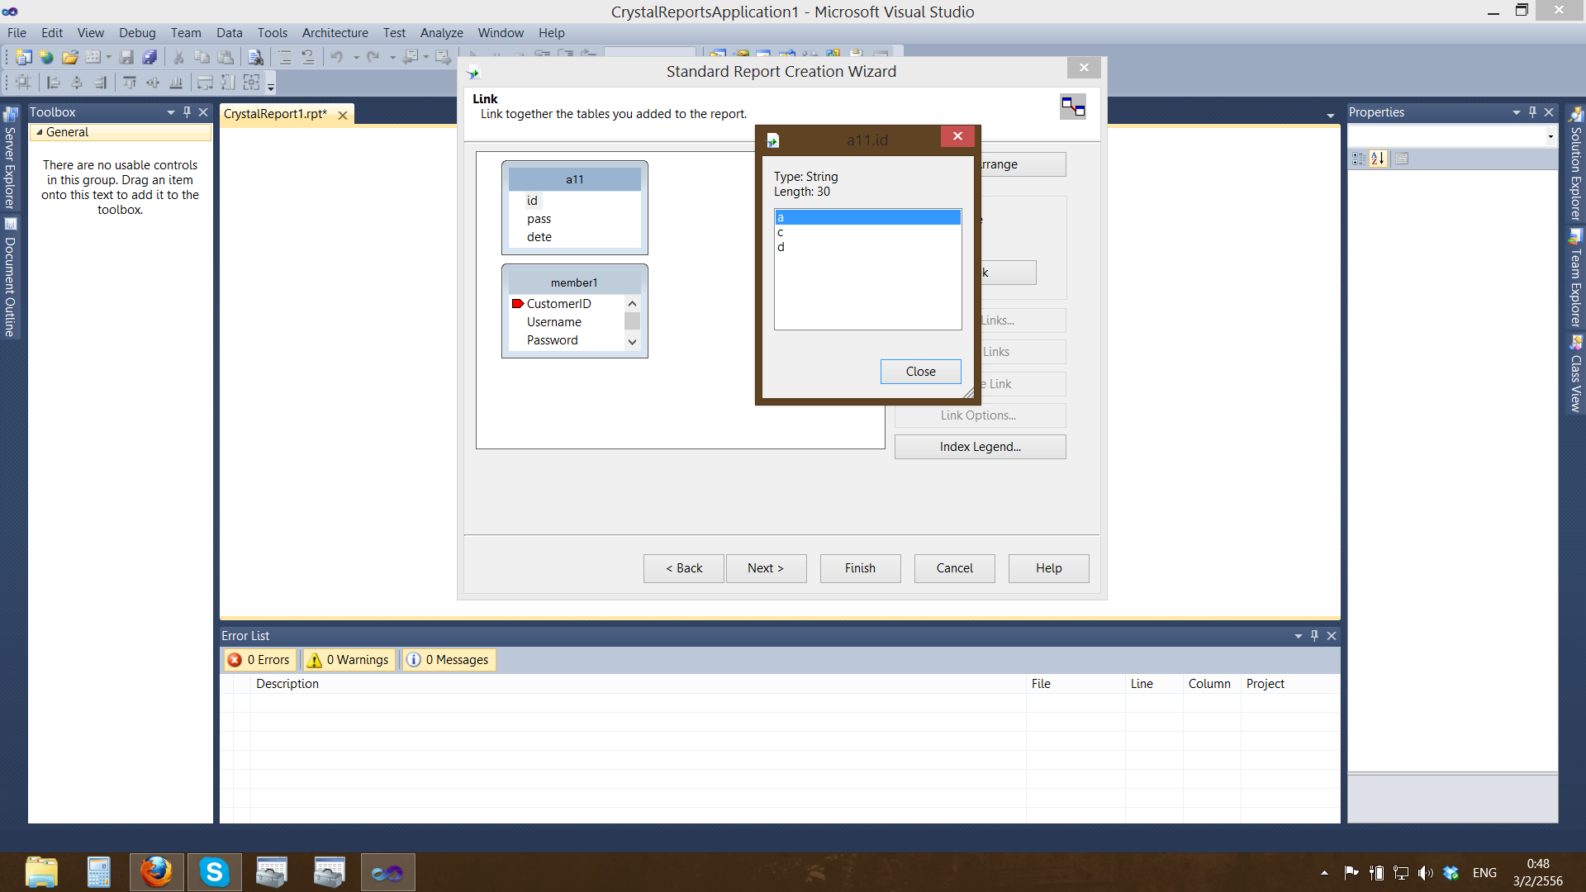Click the Finish wizard button
Image resolution: width=1586 pixels, height=892 pixels.
[860, 568]
